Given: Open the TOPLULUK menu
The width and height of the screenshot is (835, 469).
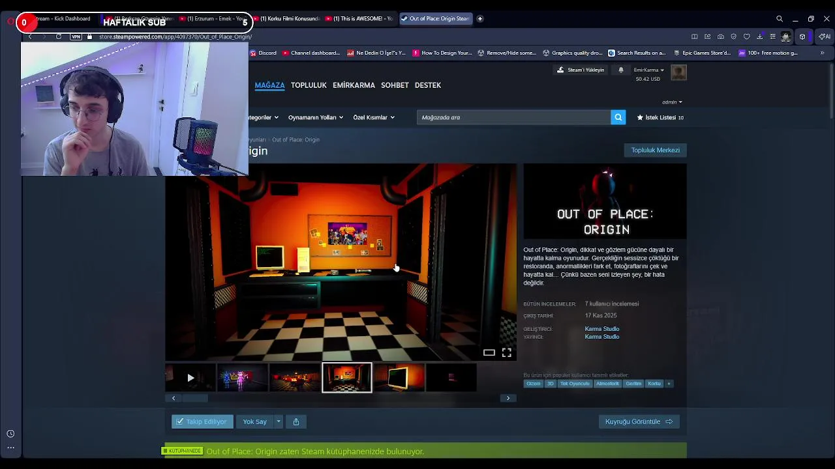Looking at the screenshot, I should click(x=309, y=85).
